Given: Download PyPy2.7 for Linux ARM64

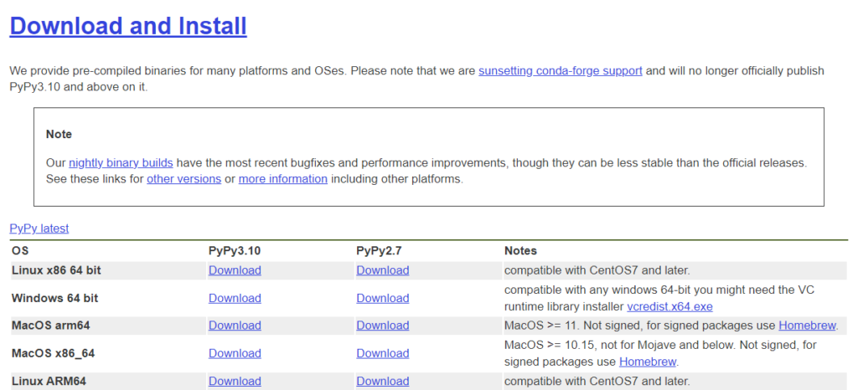Looking at the screenshot, I should (382, 382).
